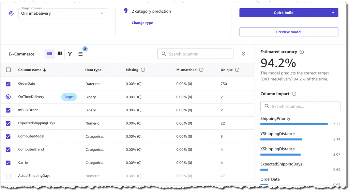Click the Target badge on OnTimeDelivery

(x=69, y=97)
